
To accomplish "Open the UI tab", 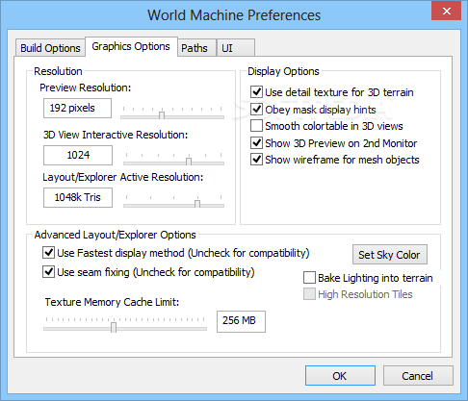I will click(x=236, y=48).
